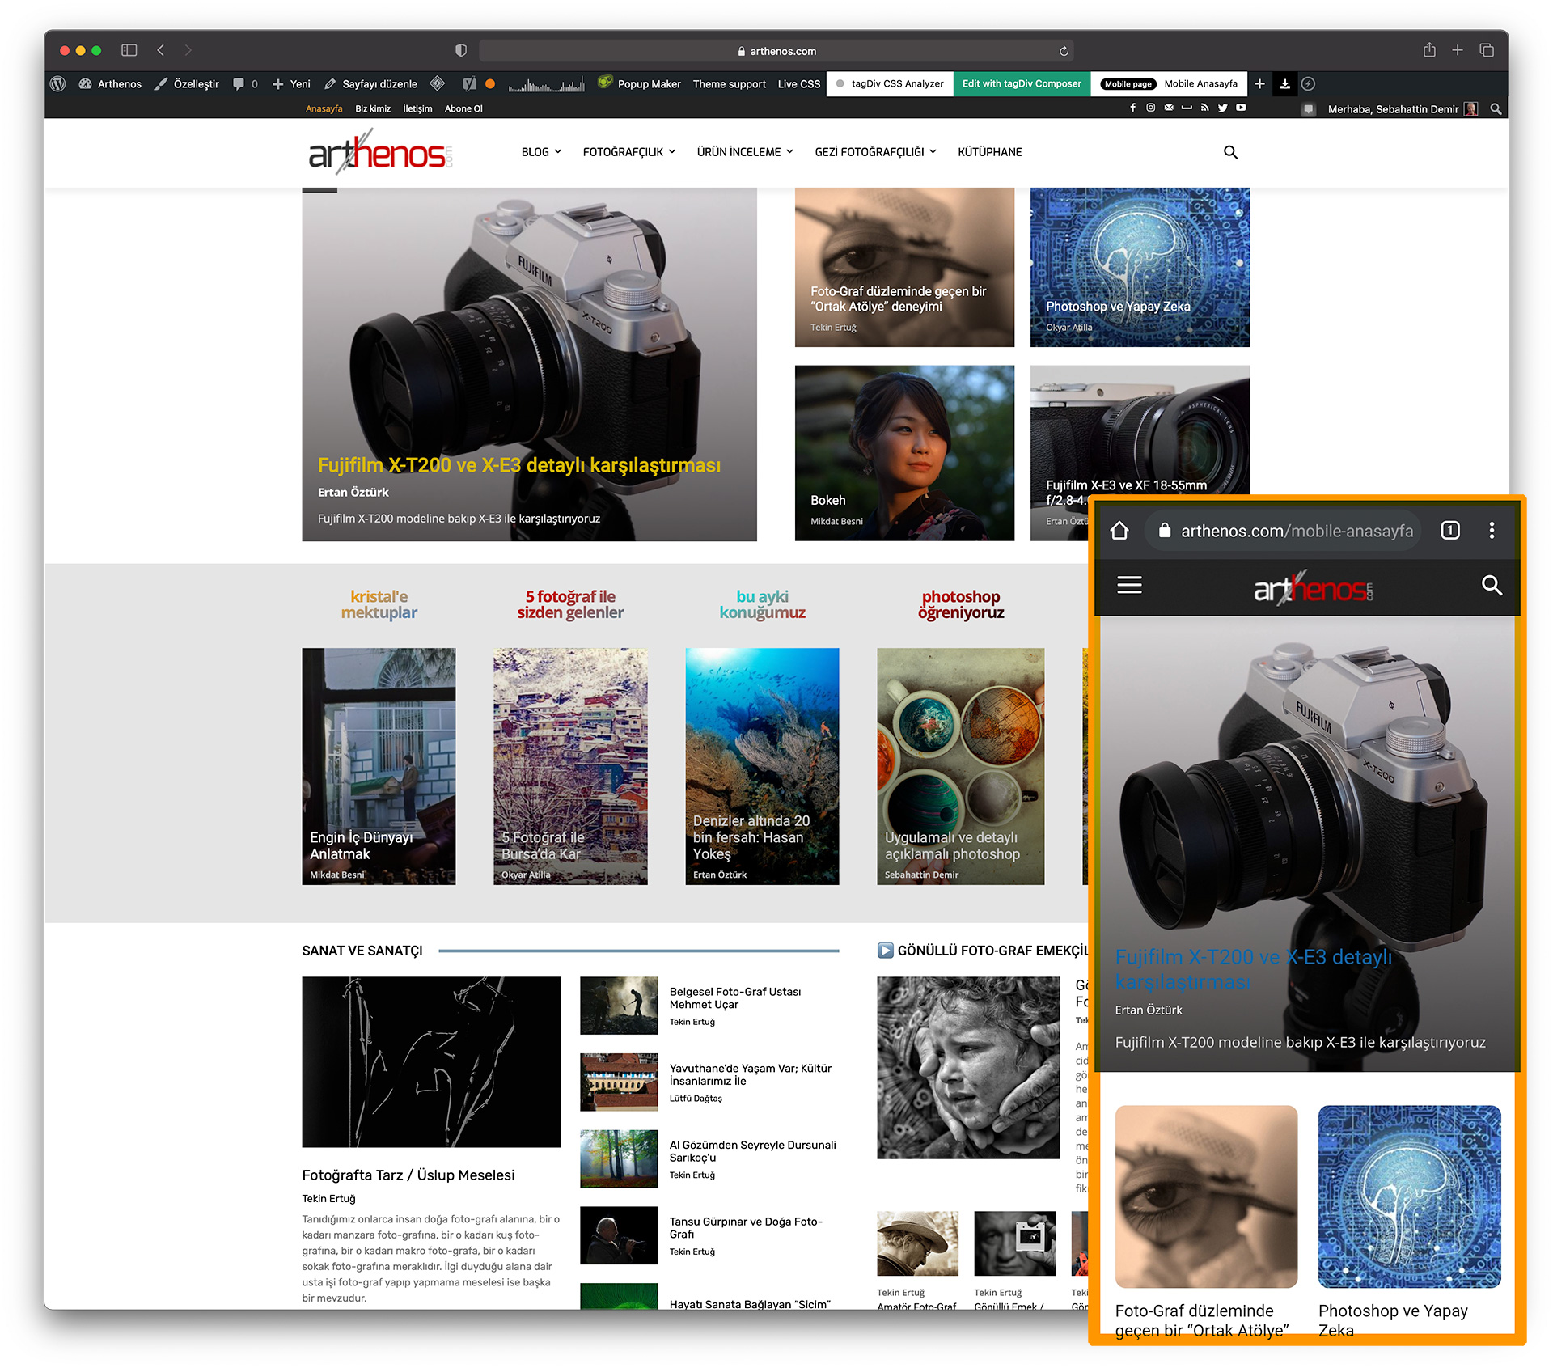Open the WordPress logo menu in admin bar
This screenshot has width=1553, height=1368.
coord(57,83)
